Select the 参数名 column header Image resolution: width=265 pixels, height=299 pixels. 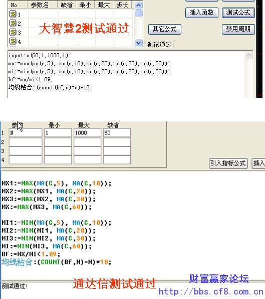click(x=43, y=5)
